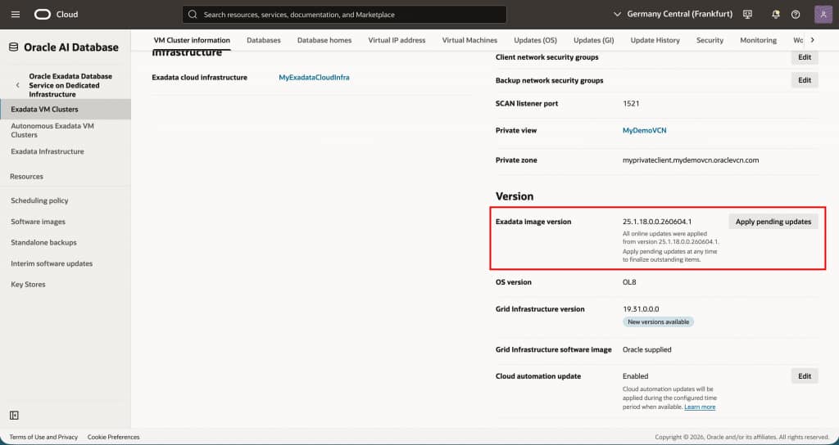Switch to the Databases tab
The image size is (839, 445).
click(x=263, y=40)
